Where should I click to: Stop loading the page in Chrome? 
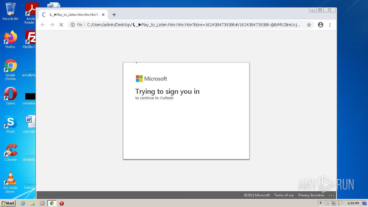click(x=61, y=25)
